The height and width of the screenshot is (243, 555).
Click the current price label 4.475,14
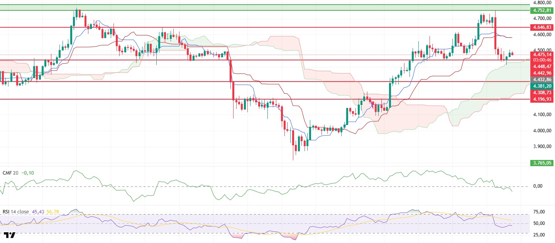pyautogui.click(x=542, y=55)
